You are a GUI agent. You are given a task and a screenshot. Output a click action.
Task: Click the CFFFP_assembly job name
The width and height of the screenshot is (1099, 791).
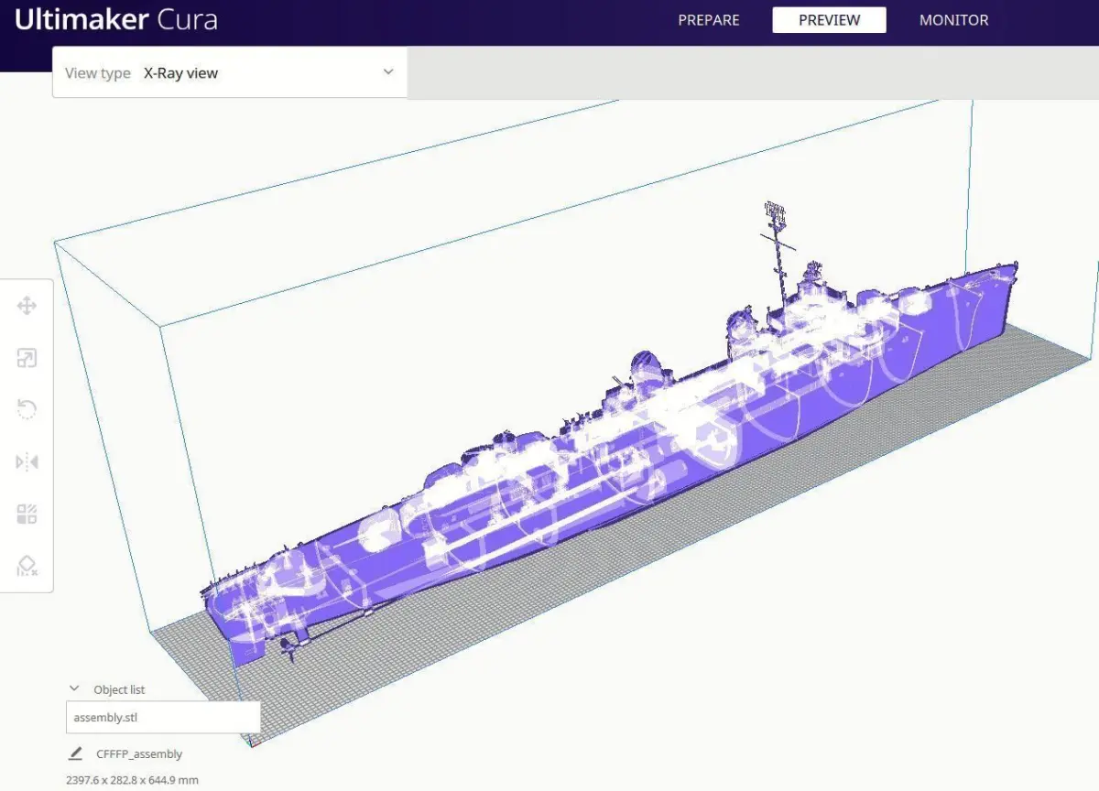pos(139,754)
